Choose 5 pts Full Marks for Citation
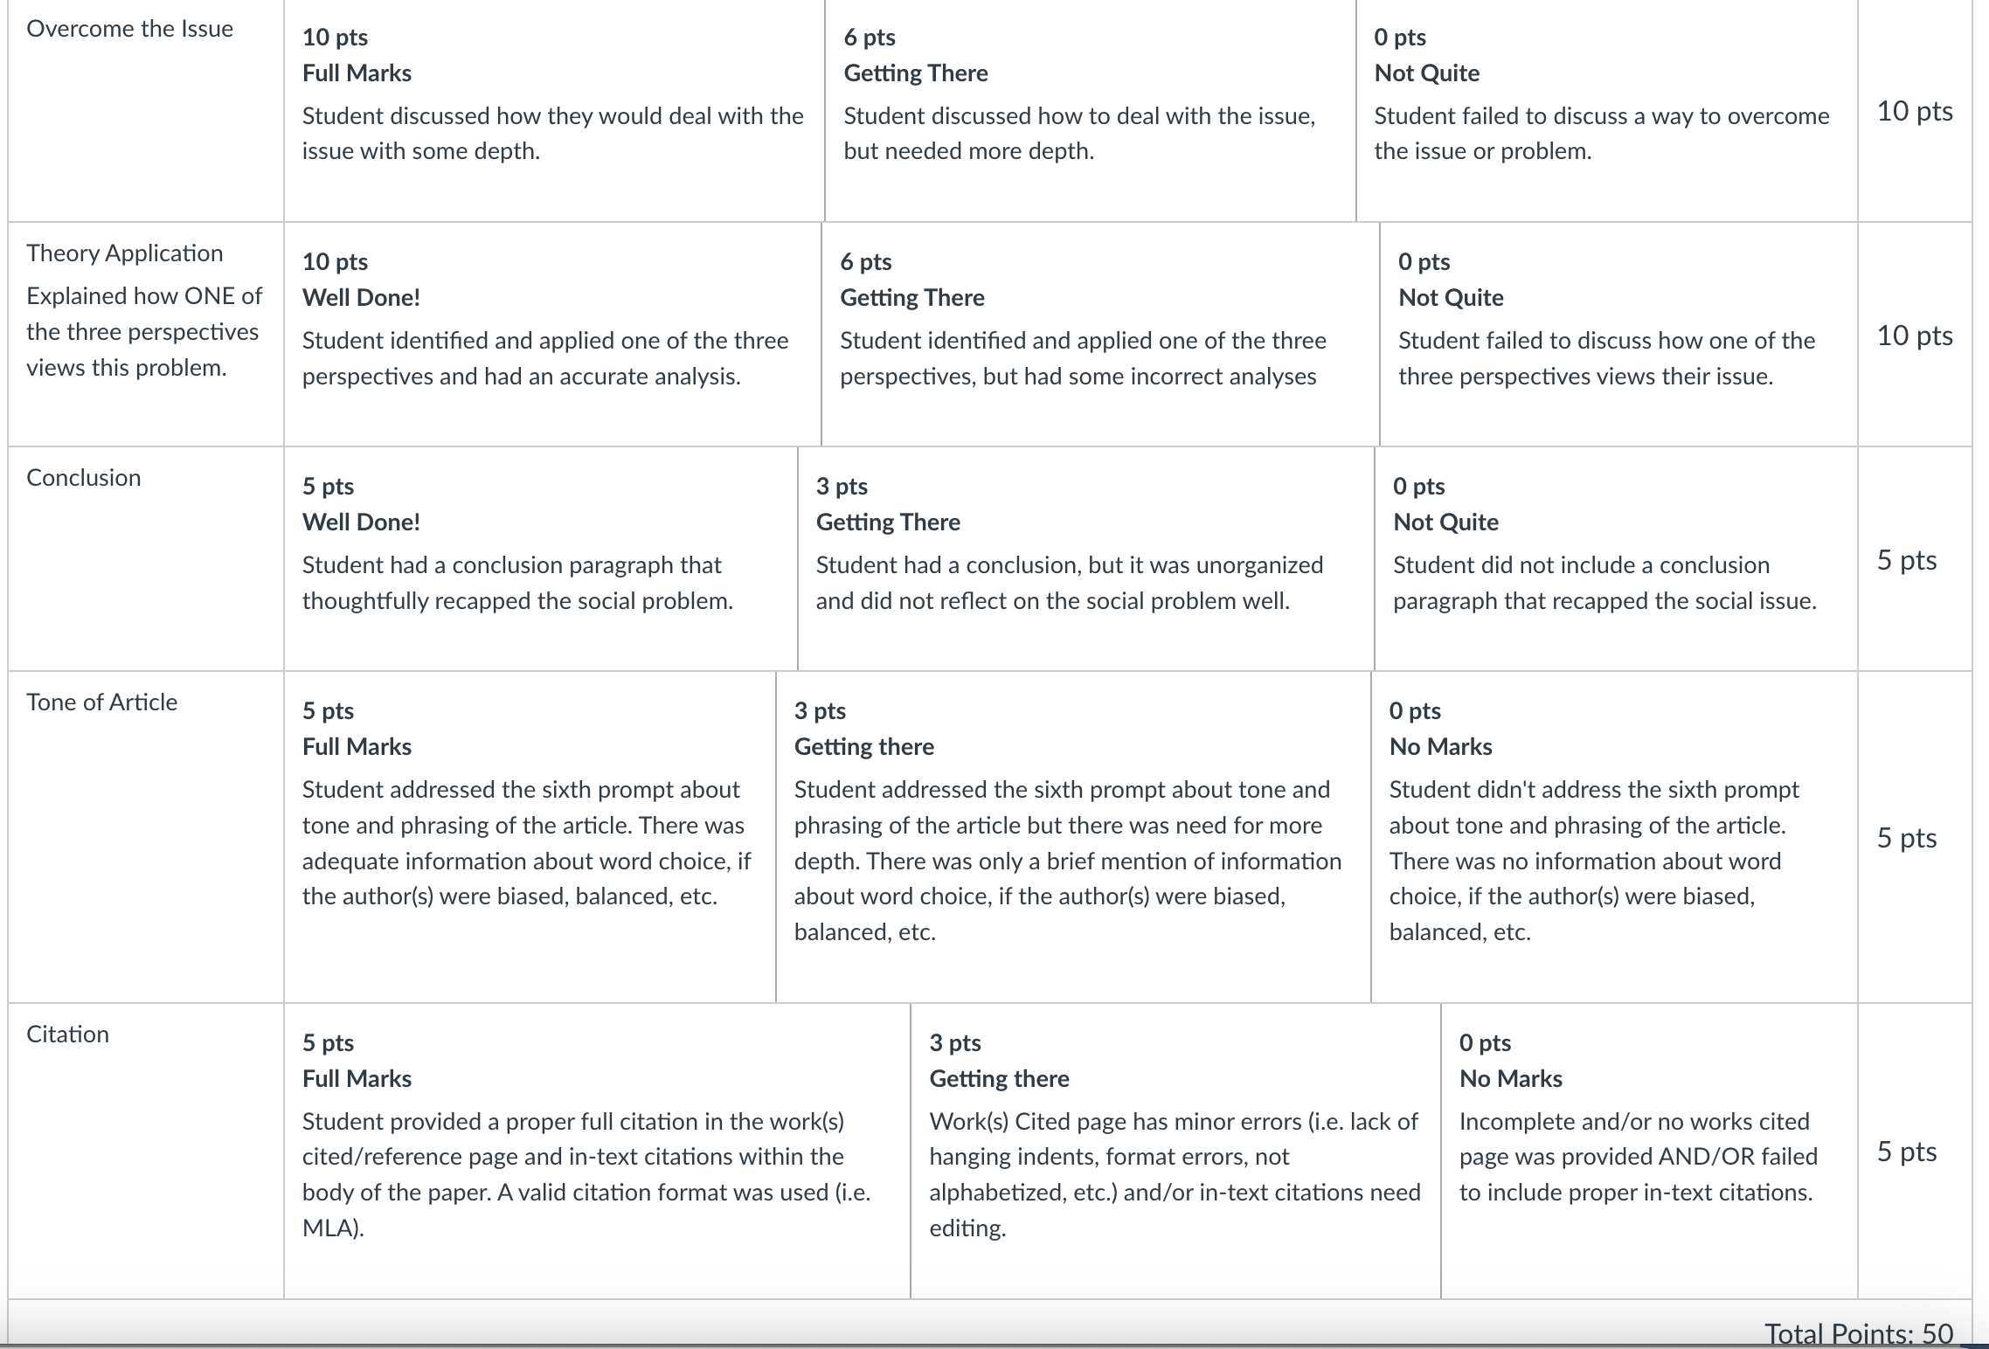1989x1349 pixels. point(597,1151)
